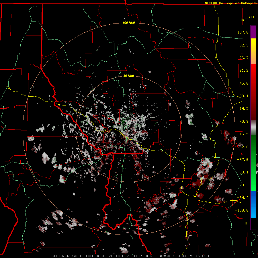The width and height of the screenshot is (258, 258).
Task: Click the NEXLAB-College of DuPage watermark text
Action: 229,3
